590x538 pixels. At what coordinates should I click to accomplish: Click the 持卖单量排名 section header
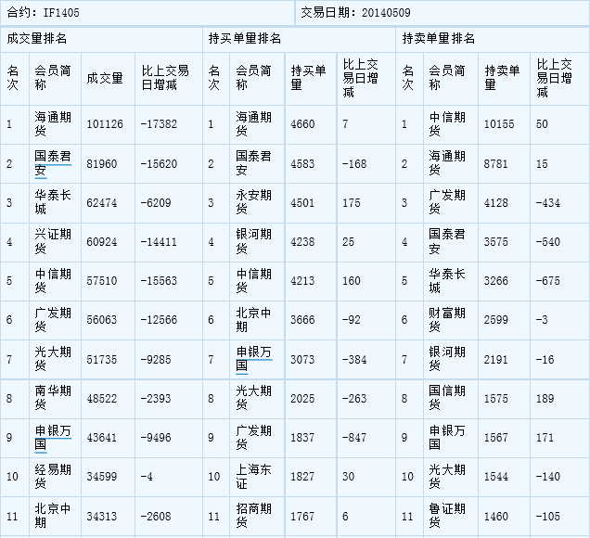pyautogui.click(x=439, y=39)
